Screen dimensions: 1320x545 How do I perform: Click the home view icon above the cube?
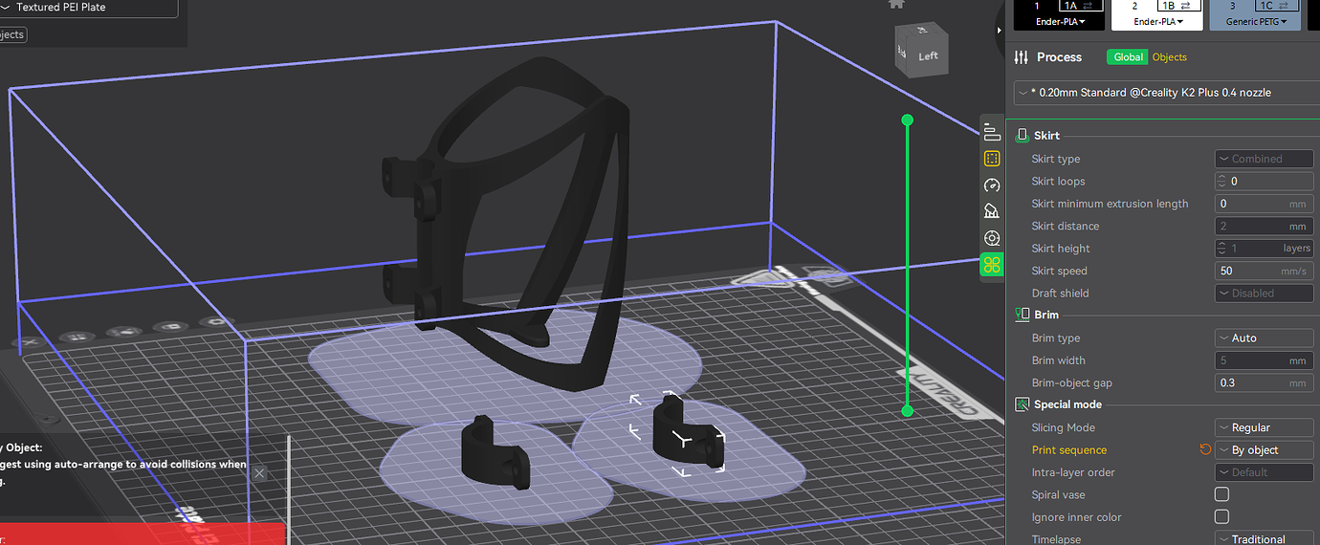[x=896, y=4]
